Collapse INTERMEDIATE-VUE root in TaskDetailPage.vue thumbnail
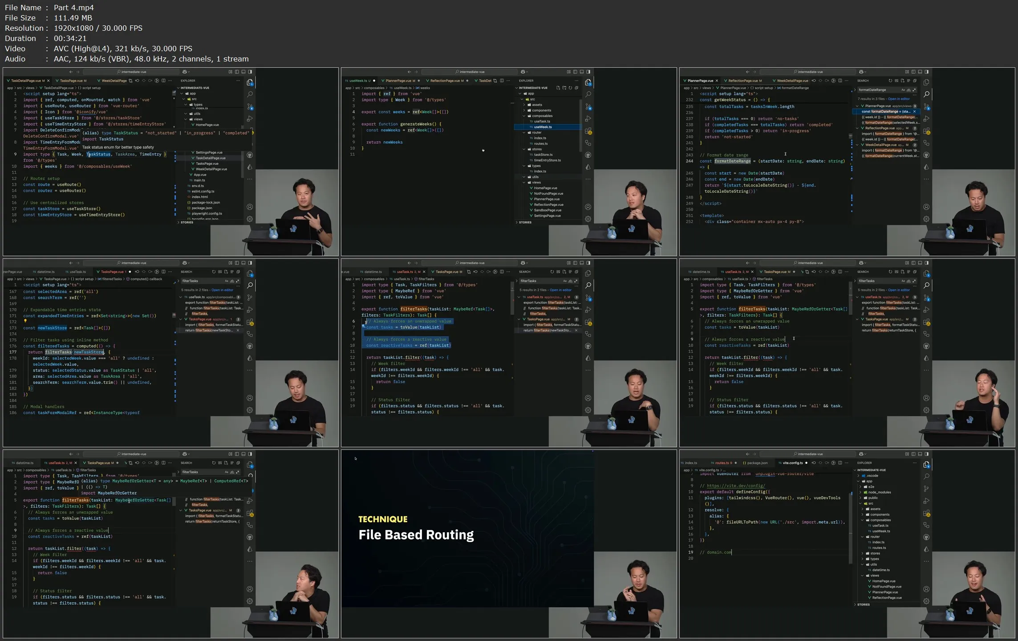This screenshot has height=641, width=1018. coord(178,88)
